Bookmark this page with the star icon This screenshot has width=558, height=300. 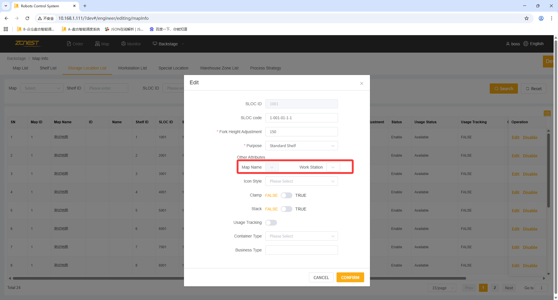pos(526,18)
